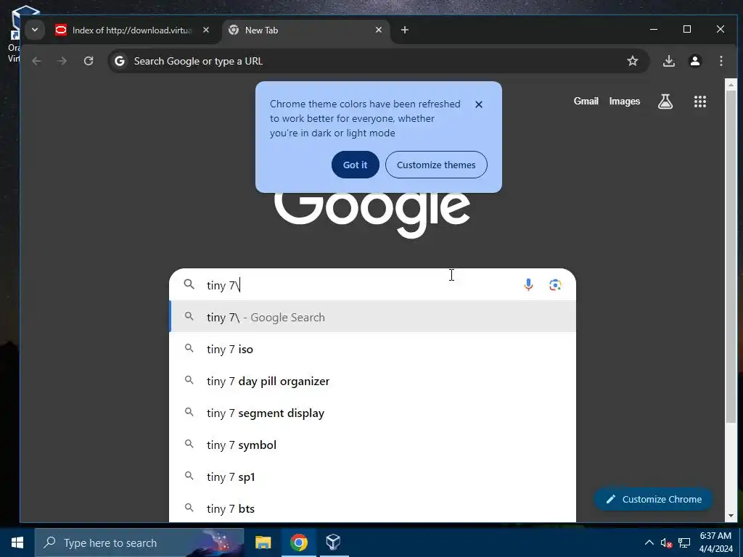Open a new tab with plus button

coord(405,30)
